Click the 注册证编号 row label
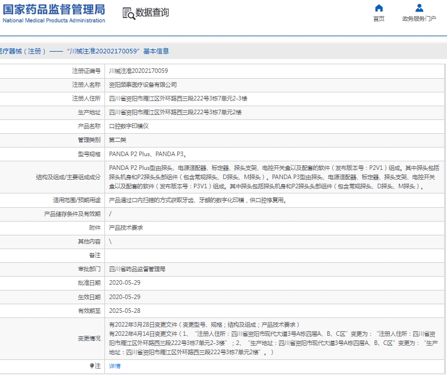447x376 pixels. tap(86, 71)
